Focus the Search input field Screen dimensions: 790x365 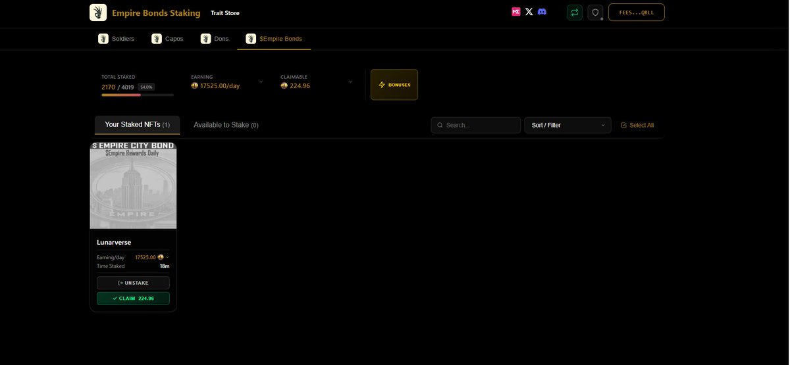tap(476, 125)
